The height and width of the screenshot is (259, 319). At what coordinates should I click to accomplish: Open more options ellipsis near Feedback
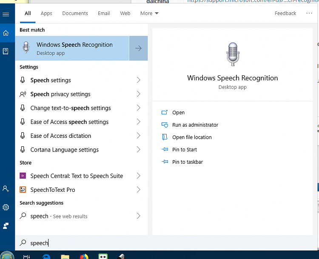pyautogui.click(x=309, y=13)
